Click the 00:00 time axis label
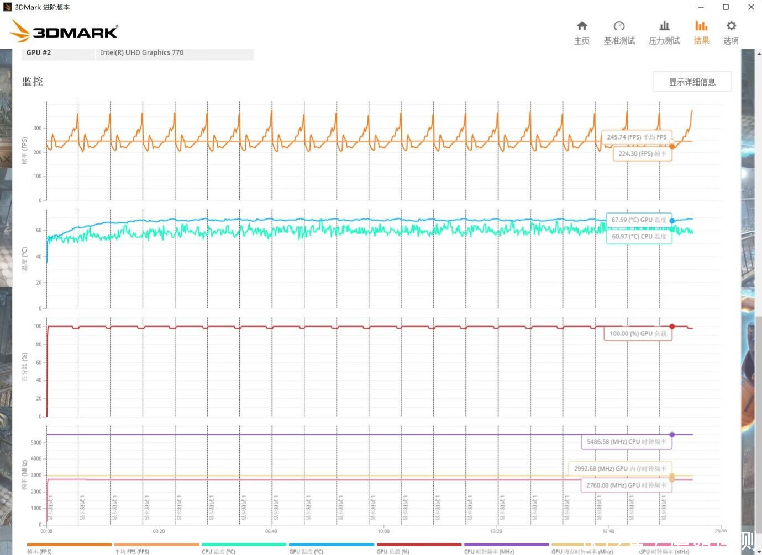 pyautogui.click(x=46, y=531)
